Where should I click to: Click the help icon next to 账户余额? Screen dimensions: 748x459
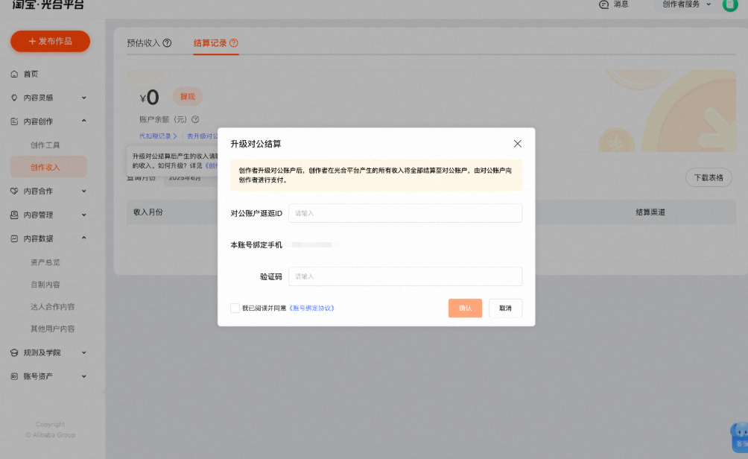tap(195, 120)
